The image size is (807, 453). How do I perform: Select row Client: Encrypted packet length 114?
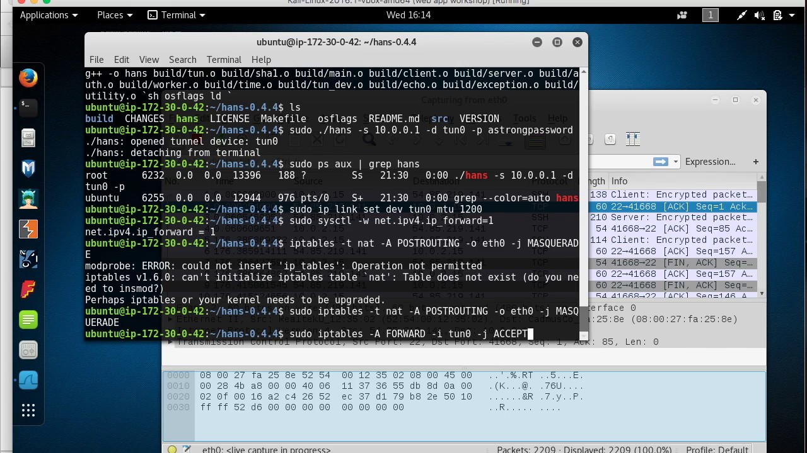tap(674, 240)
